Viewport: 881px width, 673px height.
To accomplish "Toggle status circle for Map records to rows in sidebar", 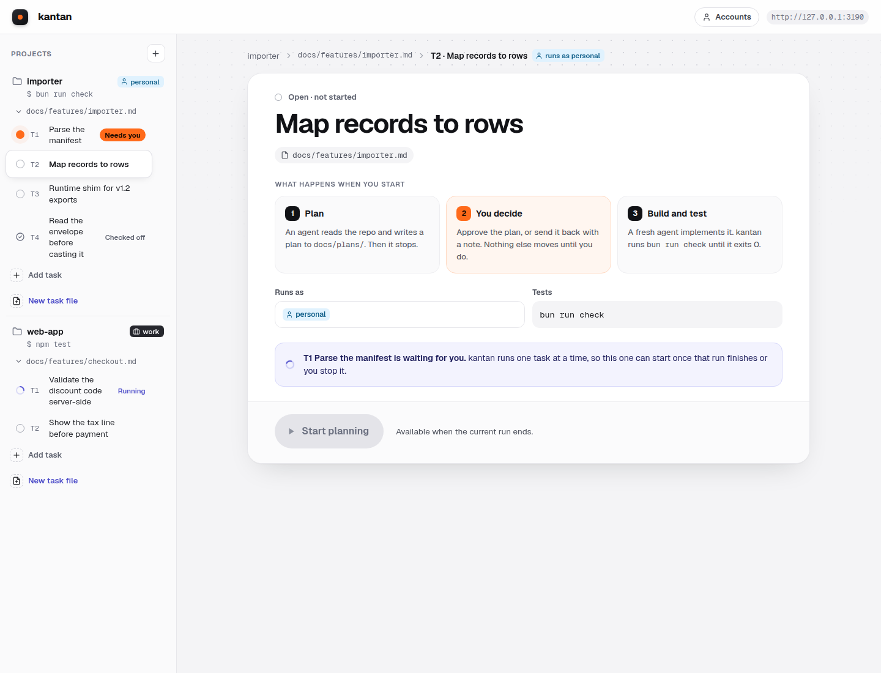I will tap(20, 164).
